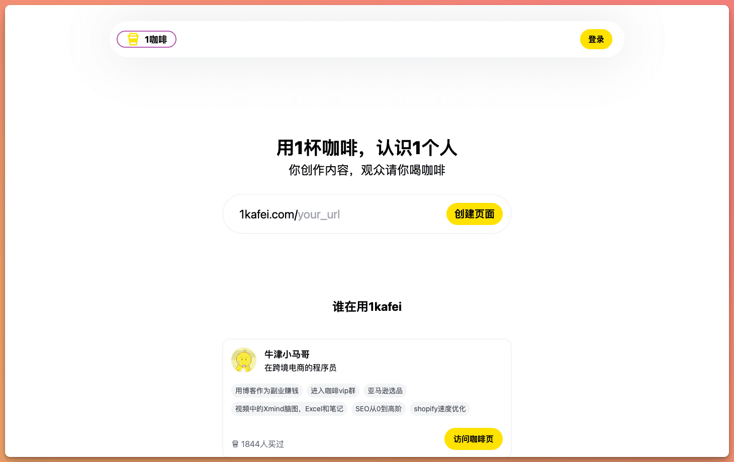
Task: Select the SEO从0到高阶 tag
Action: (x=379, y=409)
